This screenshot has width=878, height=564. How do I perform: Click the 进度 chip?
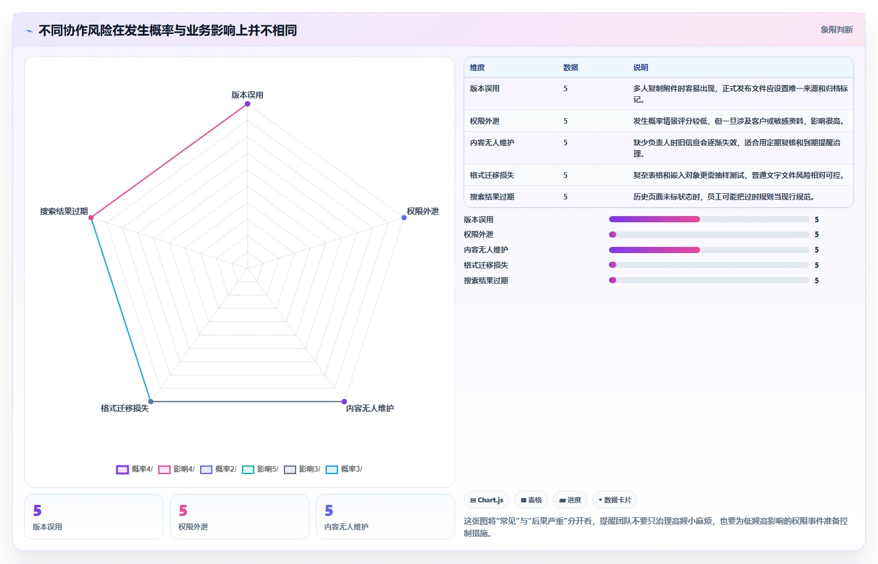570,500
